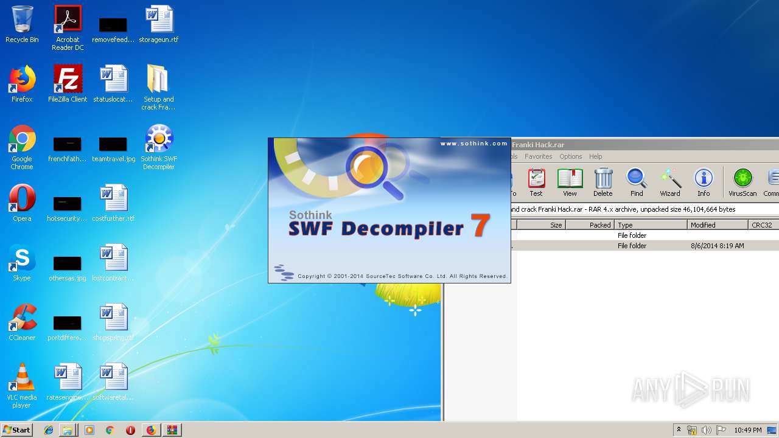Sort WinRAR list by Modified column
Screen dimensions: 779x438
click(x=718, y=225)
